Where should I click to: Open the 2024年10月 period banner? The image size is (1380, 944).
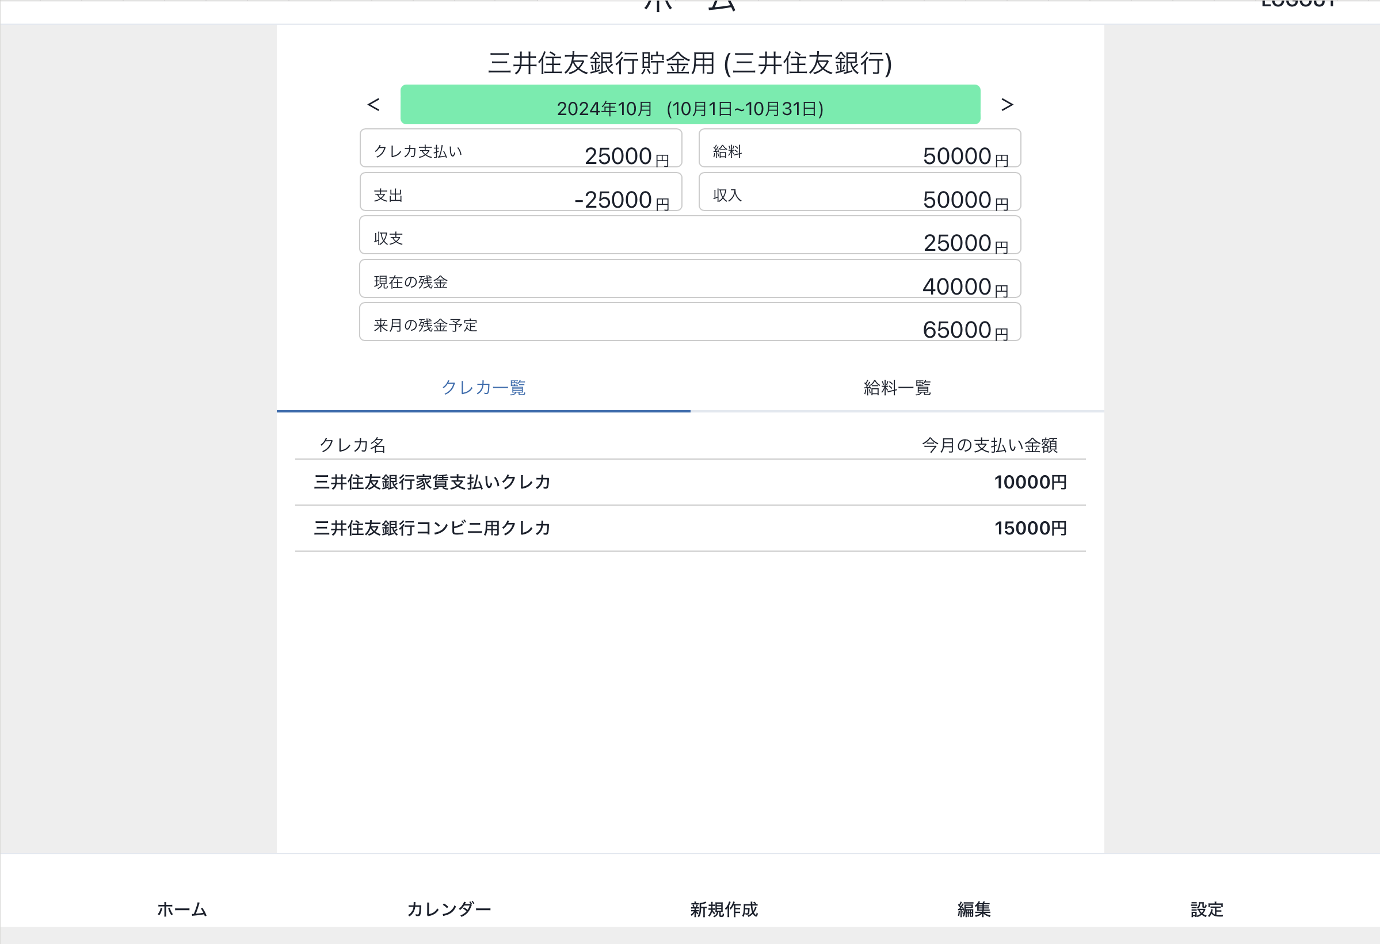coord(690,107)
